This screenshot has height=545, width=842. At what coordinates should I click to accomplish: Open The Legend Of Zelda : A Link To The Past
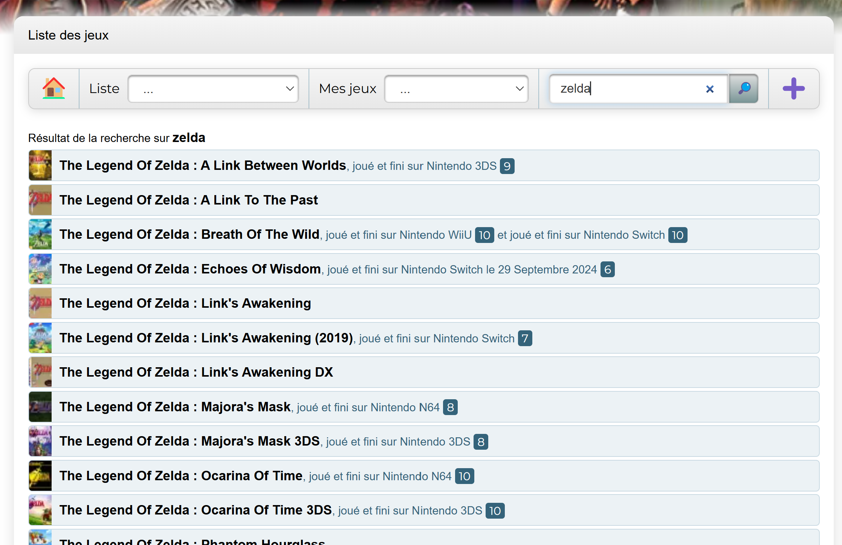189,200
